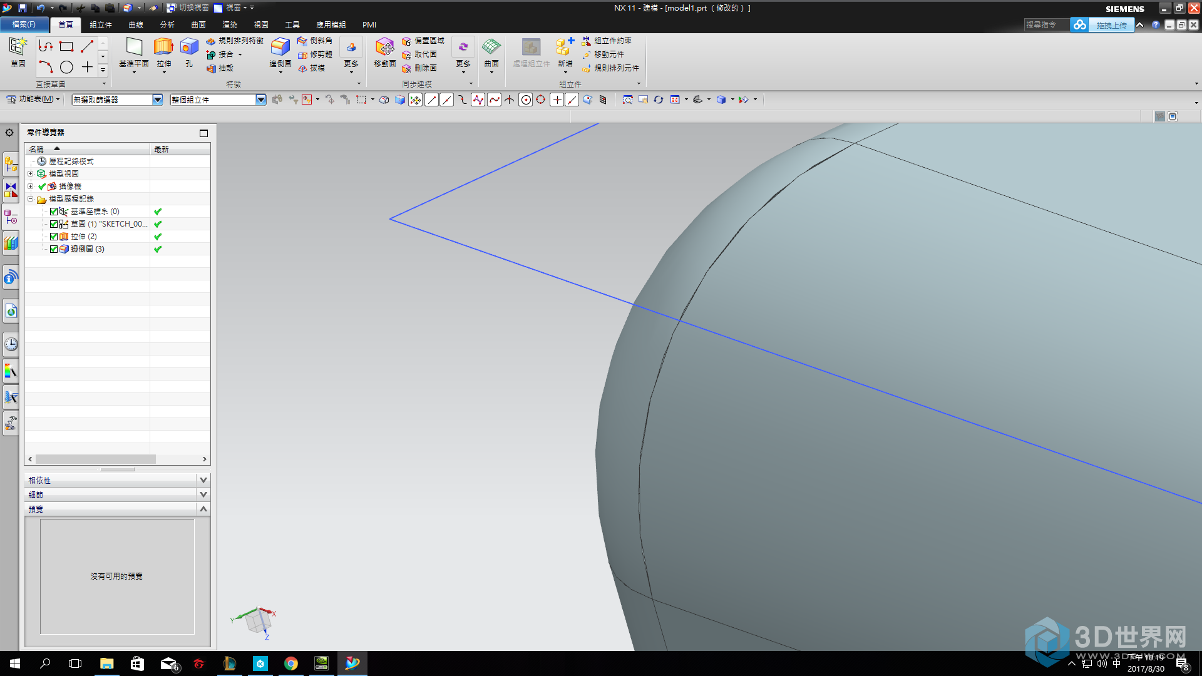The width and height of the screenshot is (1202, 676).
Task: Open the 草圖 sketch tool
Action: point(18,53)
